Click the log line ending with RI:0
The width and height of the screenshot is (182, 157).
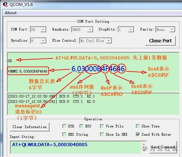51,101
